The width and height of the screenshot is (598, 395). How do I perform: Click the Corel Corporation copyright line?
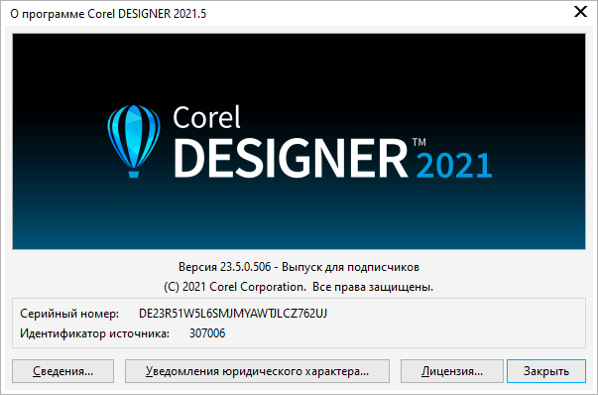(299, 287)
